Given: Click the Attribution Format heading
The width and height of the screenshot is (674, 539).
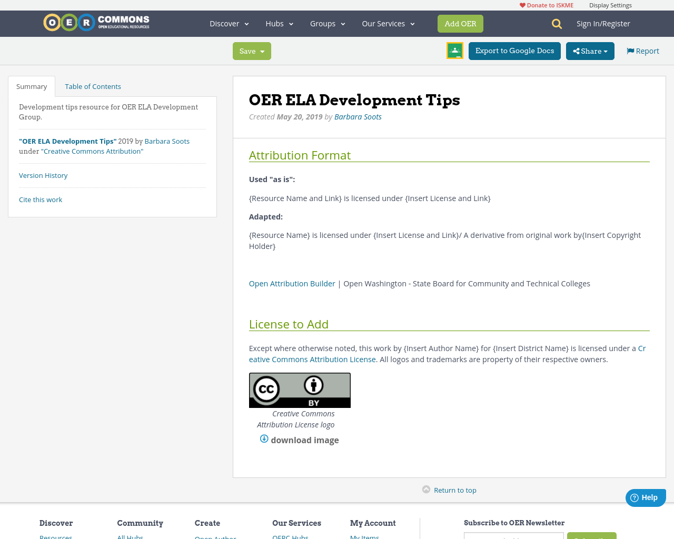Looking at the screenshot, I should click(x=300, y=155).
